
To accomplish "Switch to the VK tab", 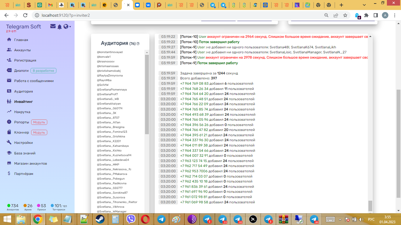I will pos(148,5).
